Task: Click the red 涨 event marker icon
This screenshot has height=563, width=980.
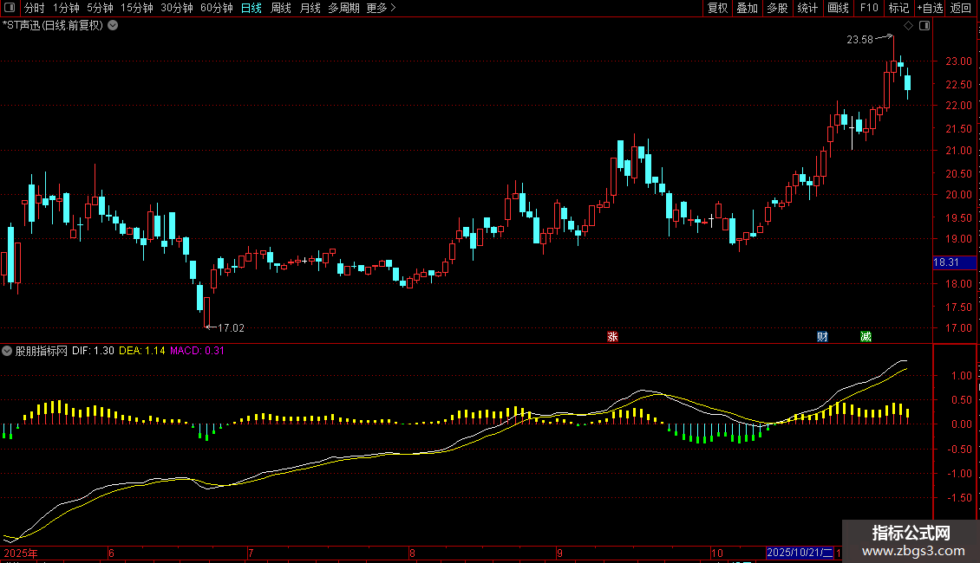Action: tap(612, 337)
